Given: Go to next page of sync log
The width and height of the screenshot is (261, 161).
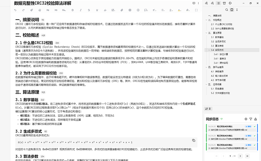Looking at the screenshot, I should [240, 156].
